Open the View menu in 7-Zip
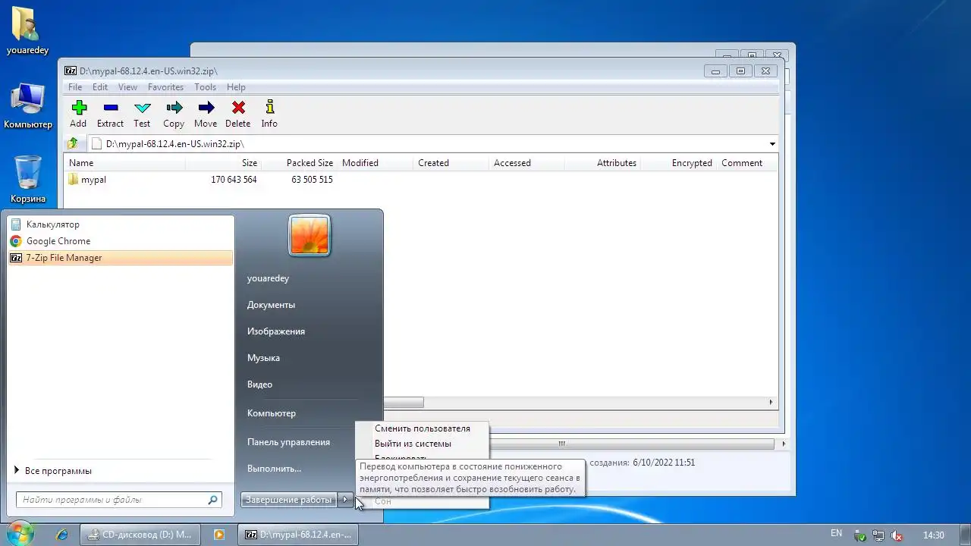The image size is (971, 546). coord(127,87)
